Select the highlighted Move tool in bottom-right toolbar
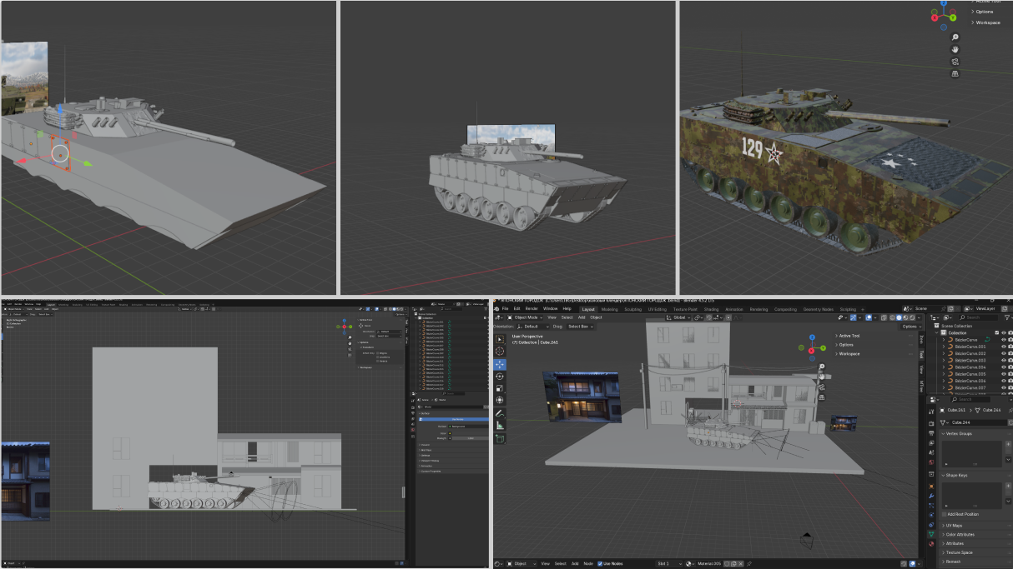 pyautogui.click(x=500, y=364)
